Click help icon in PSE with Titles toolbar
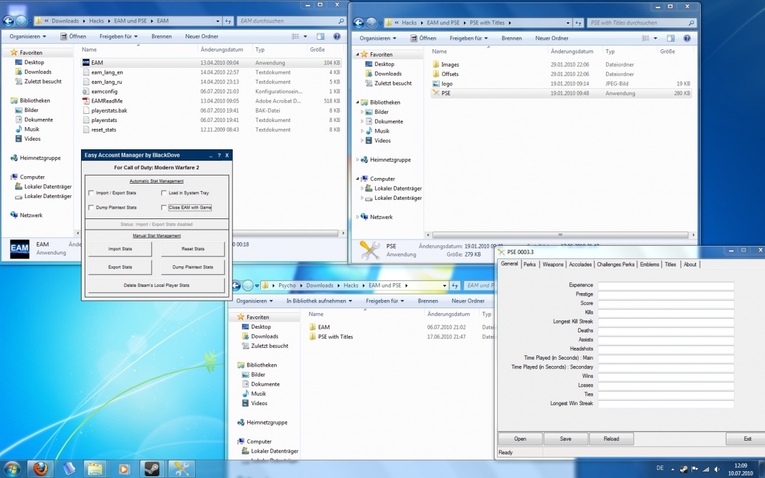765x478 pixels. [687, 39]
